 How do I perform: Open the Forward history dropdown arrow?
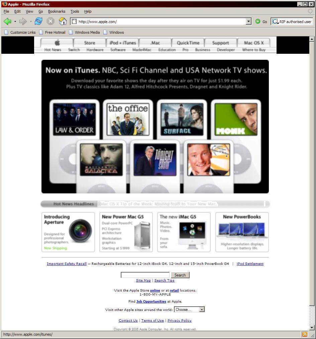30,21
